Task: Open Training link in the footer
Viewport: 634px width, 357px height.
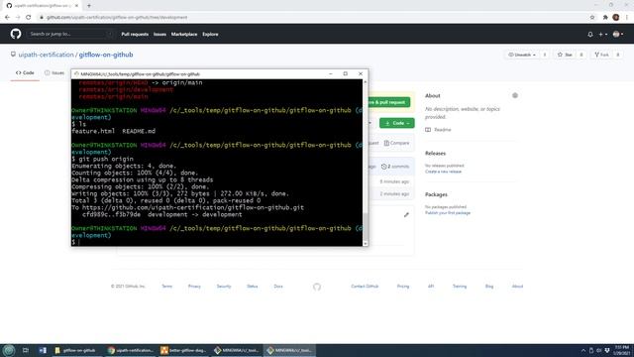Action: 460,287
